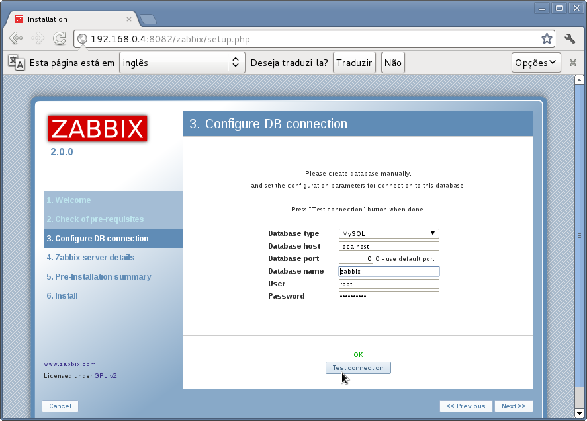Click the Next >> button
Image resolution: width=587 pixels, height=421 pixels.
(x=514, y=406)
